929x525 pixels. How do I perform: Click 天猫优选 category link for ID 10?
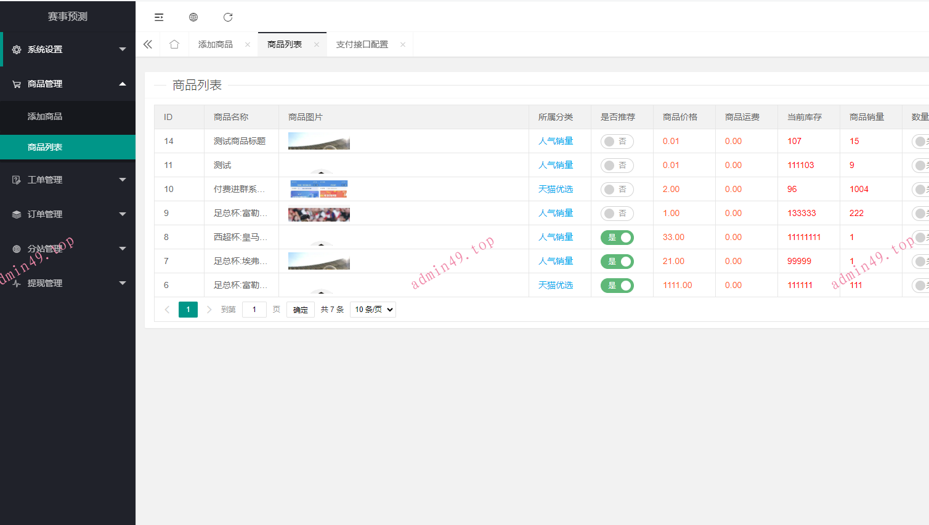point(556,189)
